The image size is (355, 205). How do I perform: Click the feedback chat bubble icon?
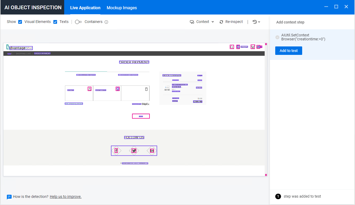pyautogui.click(x=9, y=197)
